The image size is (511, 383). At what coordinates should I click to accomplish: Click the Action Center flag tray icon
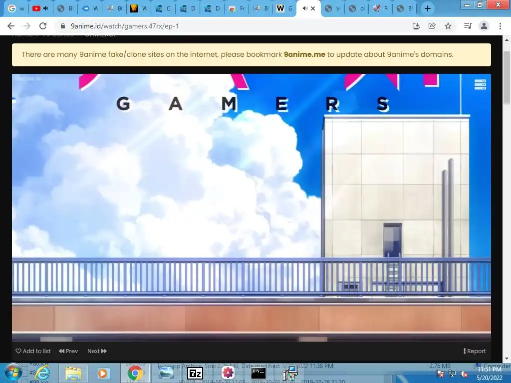point(440,374)
